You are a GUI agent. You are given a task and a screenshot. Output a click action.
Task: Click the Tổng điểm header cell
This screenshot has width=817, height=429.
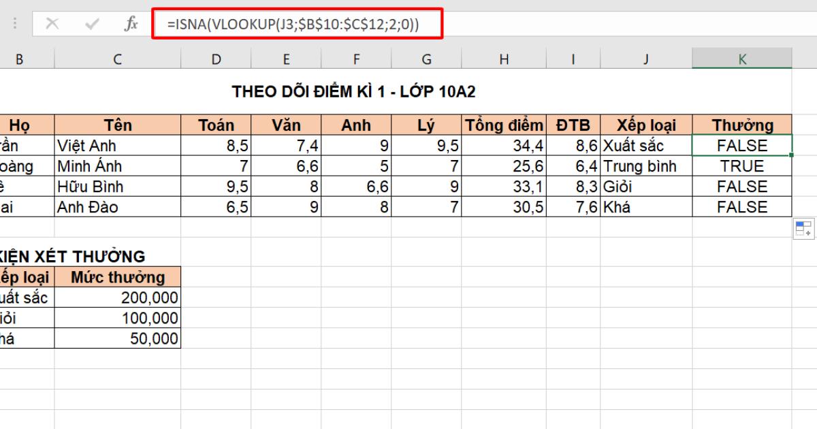tap(503, 125)
